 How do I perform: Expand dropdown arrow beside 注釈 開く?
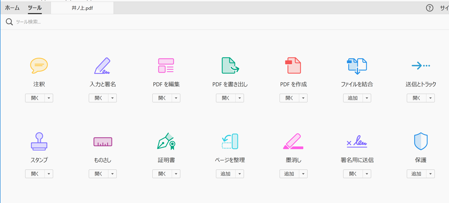click(x=49, y=98)
